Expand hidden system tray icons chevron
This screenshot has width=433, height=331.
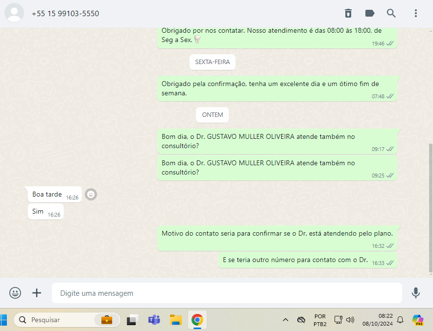286,320
